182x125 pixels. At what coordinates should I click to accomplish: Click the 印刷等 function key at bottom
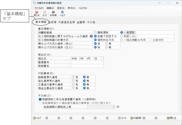coord(136,118)
